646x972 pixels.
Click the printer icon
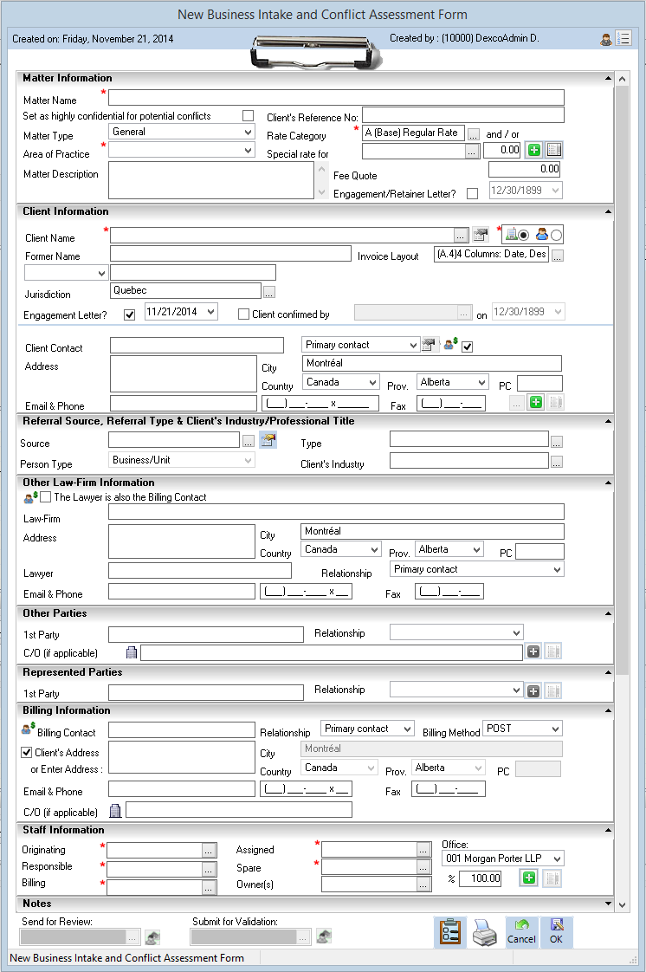[485, 932]
